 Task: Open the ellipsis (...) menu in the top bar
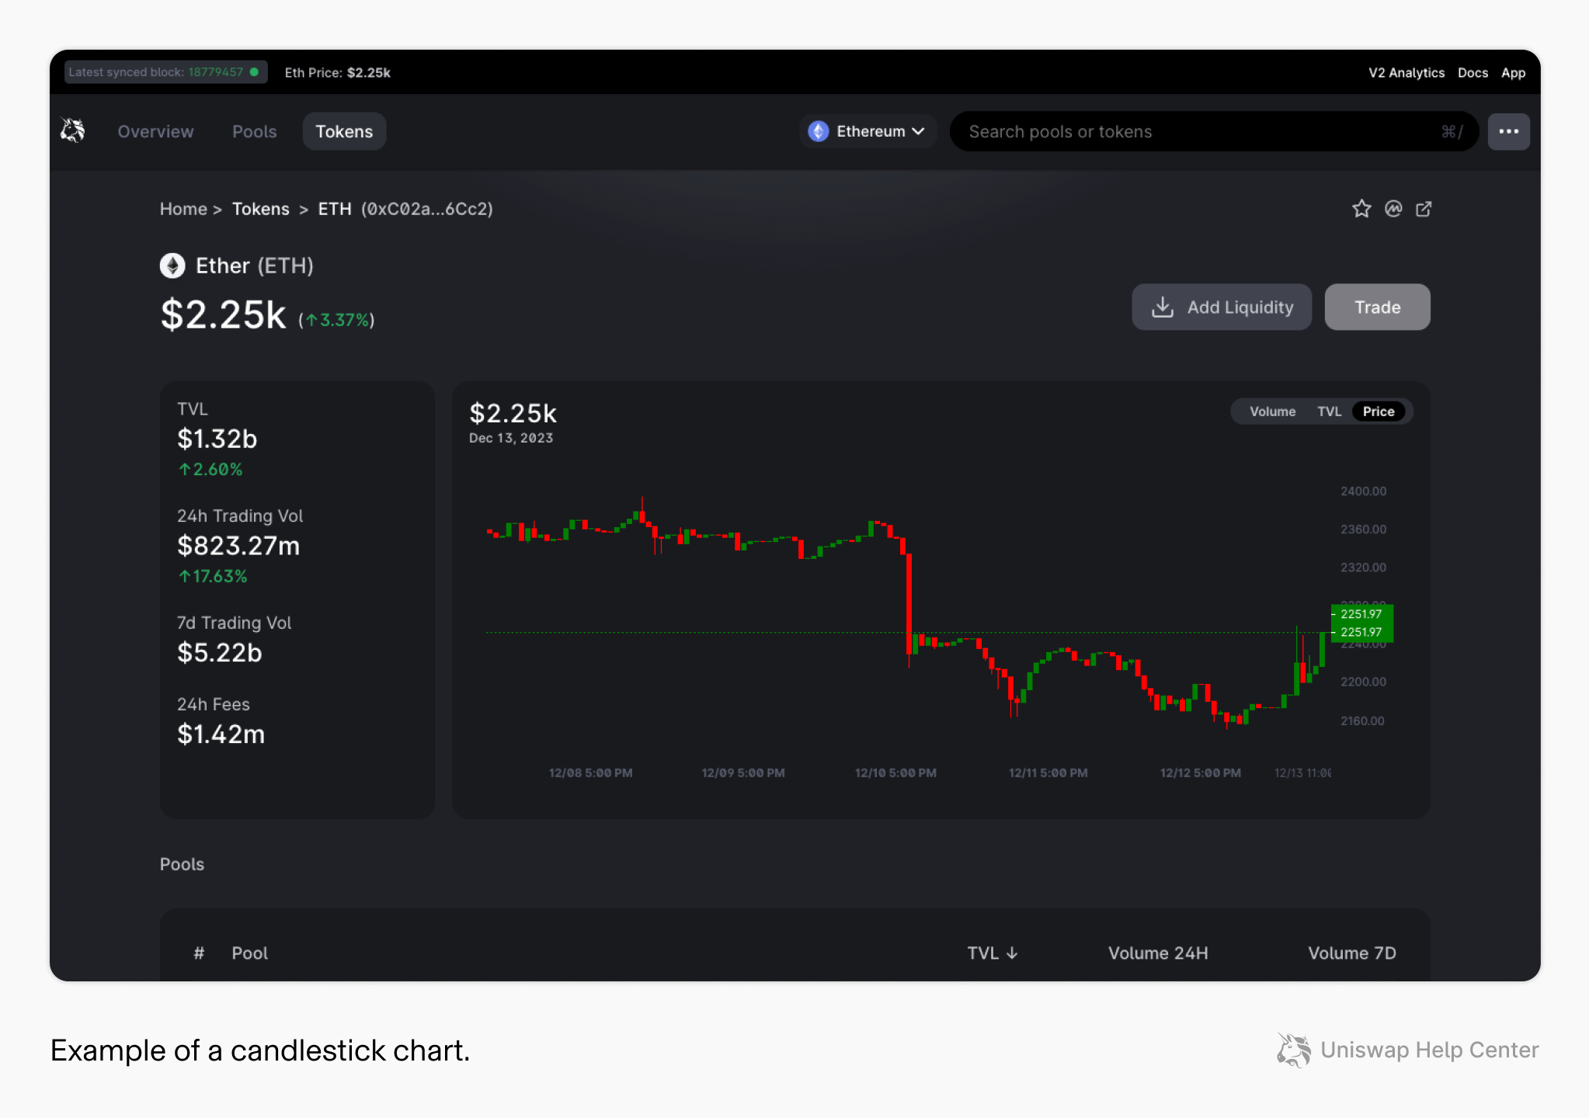coord(1509,131)
